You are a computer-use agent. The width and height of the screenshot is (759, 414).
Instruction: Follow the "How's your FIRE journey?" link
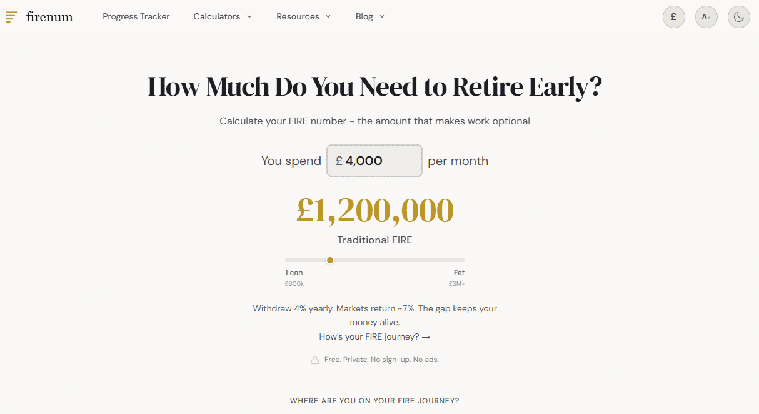click(374, 337)
